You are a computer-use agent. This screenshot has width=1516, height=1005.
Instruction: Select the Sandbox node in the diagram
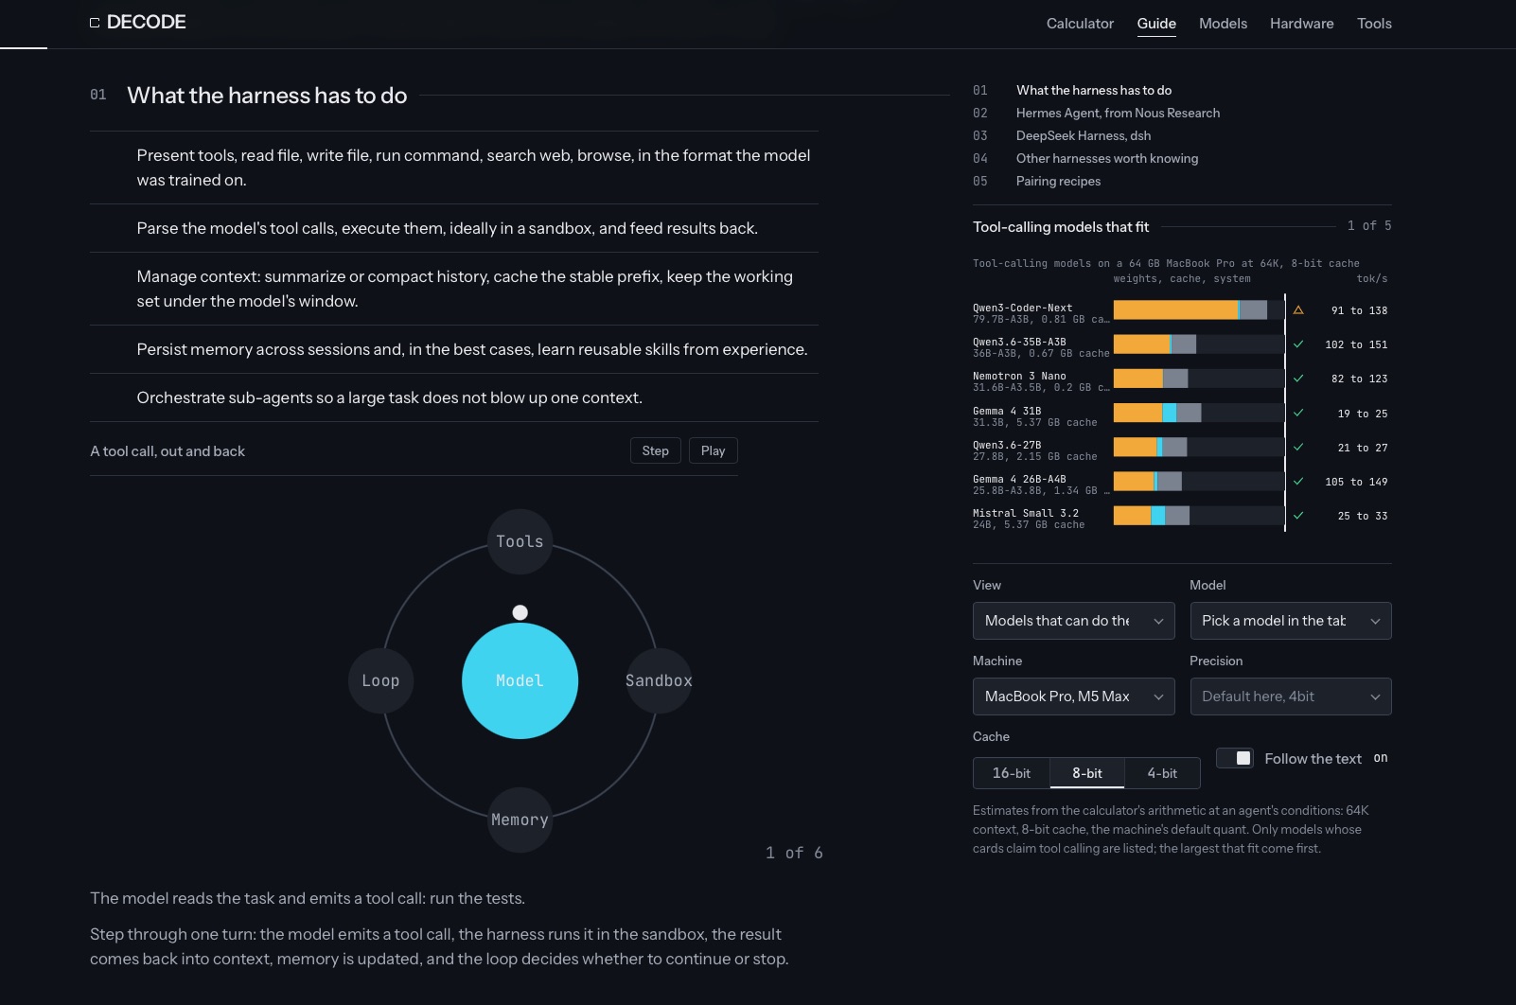pos(659,680)
